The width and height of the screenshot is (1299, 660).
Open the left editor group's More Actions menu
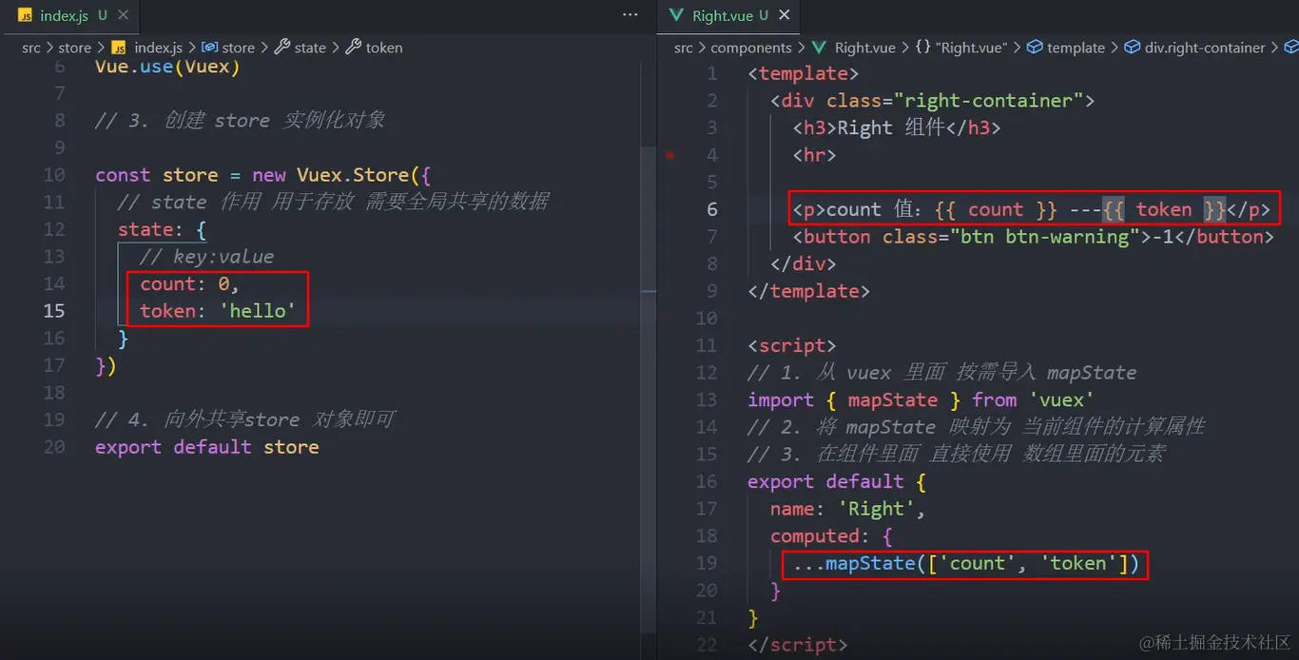click(630, 15)
